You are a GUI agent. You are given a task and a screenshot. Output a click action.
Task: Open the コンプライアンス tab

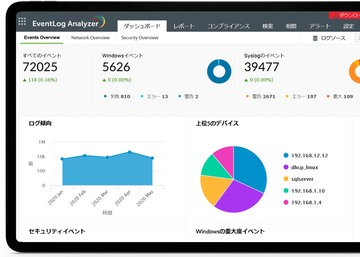pyautogui.click(x=228, y=26)
